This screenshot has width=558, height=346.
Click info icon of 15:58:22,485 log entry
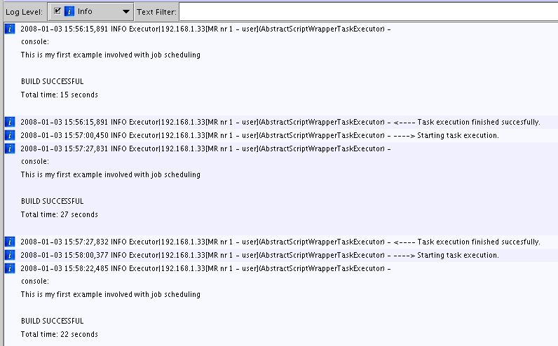click(x=10, y=268)
